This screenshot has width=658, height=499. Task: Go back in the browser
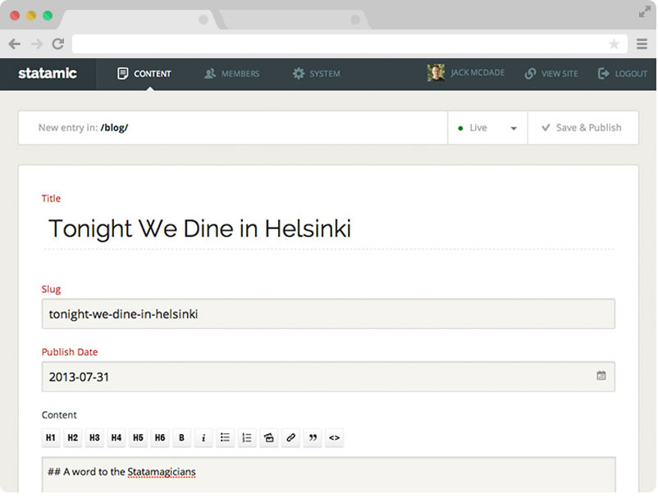point(15,44)
